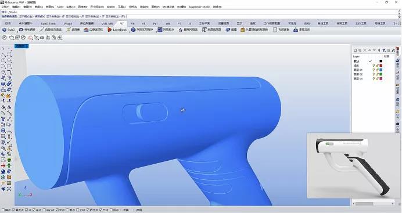The width and height of the screenshot is (402, 213).
Task: Click the 停用 osnap disable button
Action: point(139,210)
